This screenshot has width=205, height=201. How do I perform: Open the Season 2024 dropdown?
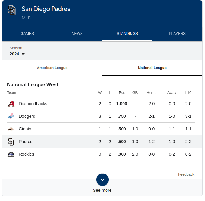point(17,54)
